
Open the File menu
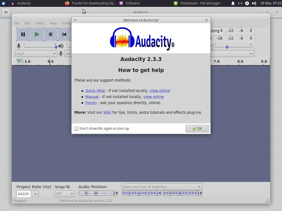[17, 23]
